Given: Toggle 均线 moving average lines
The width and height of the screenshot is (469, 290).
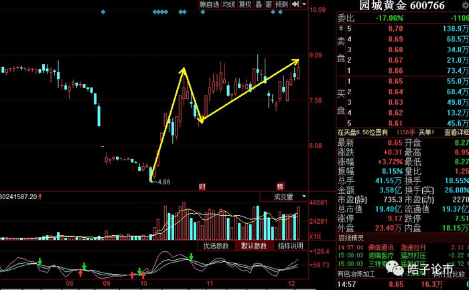Looking at the screenshot, I should tap(229, 4).
